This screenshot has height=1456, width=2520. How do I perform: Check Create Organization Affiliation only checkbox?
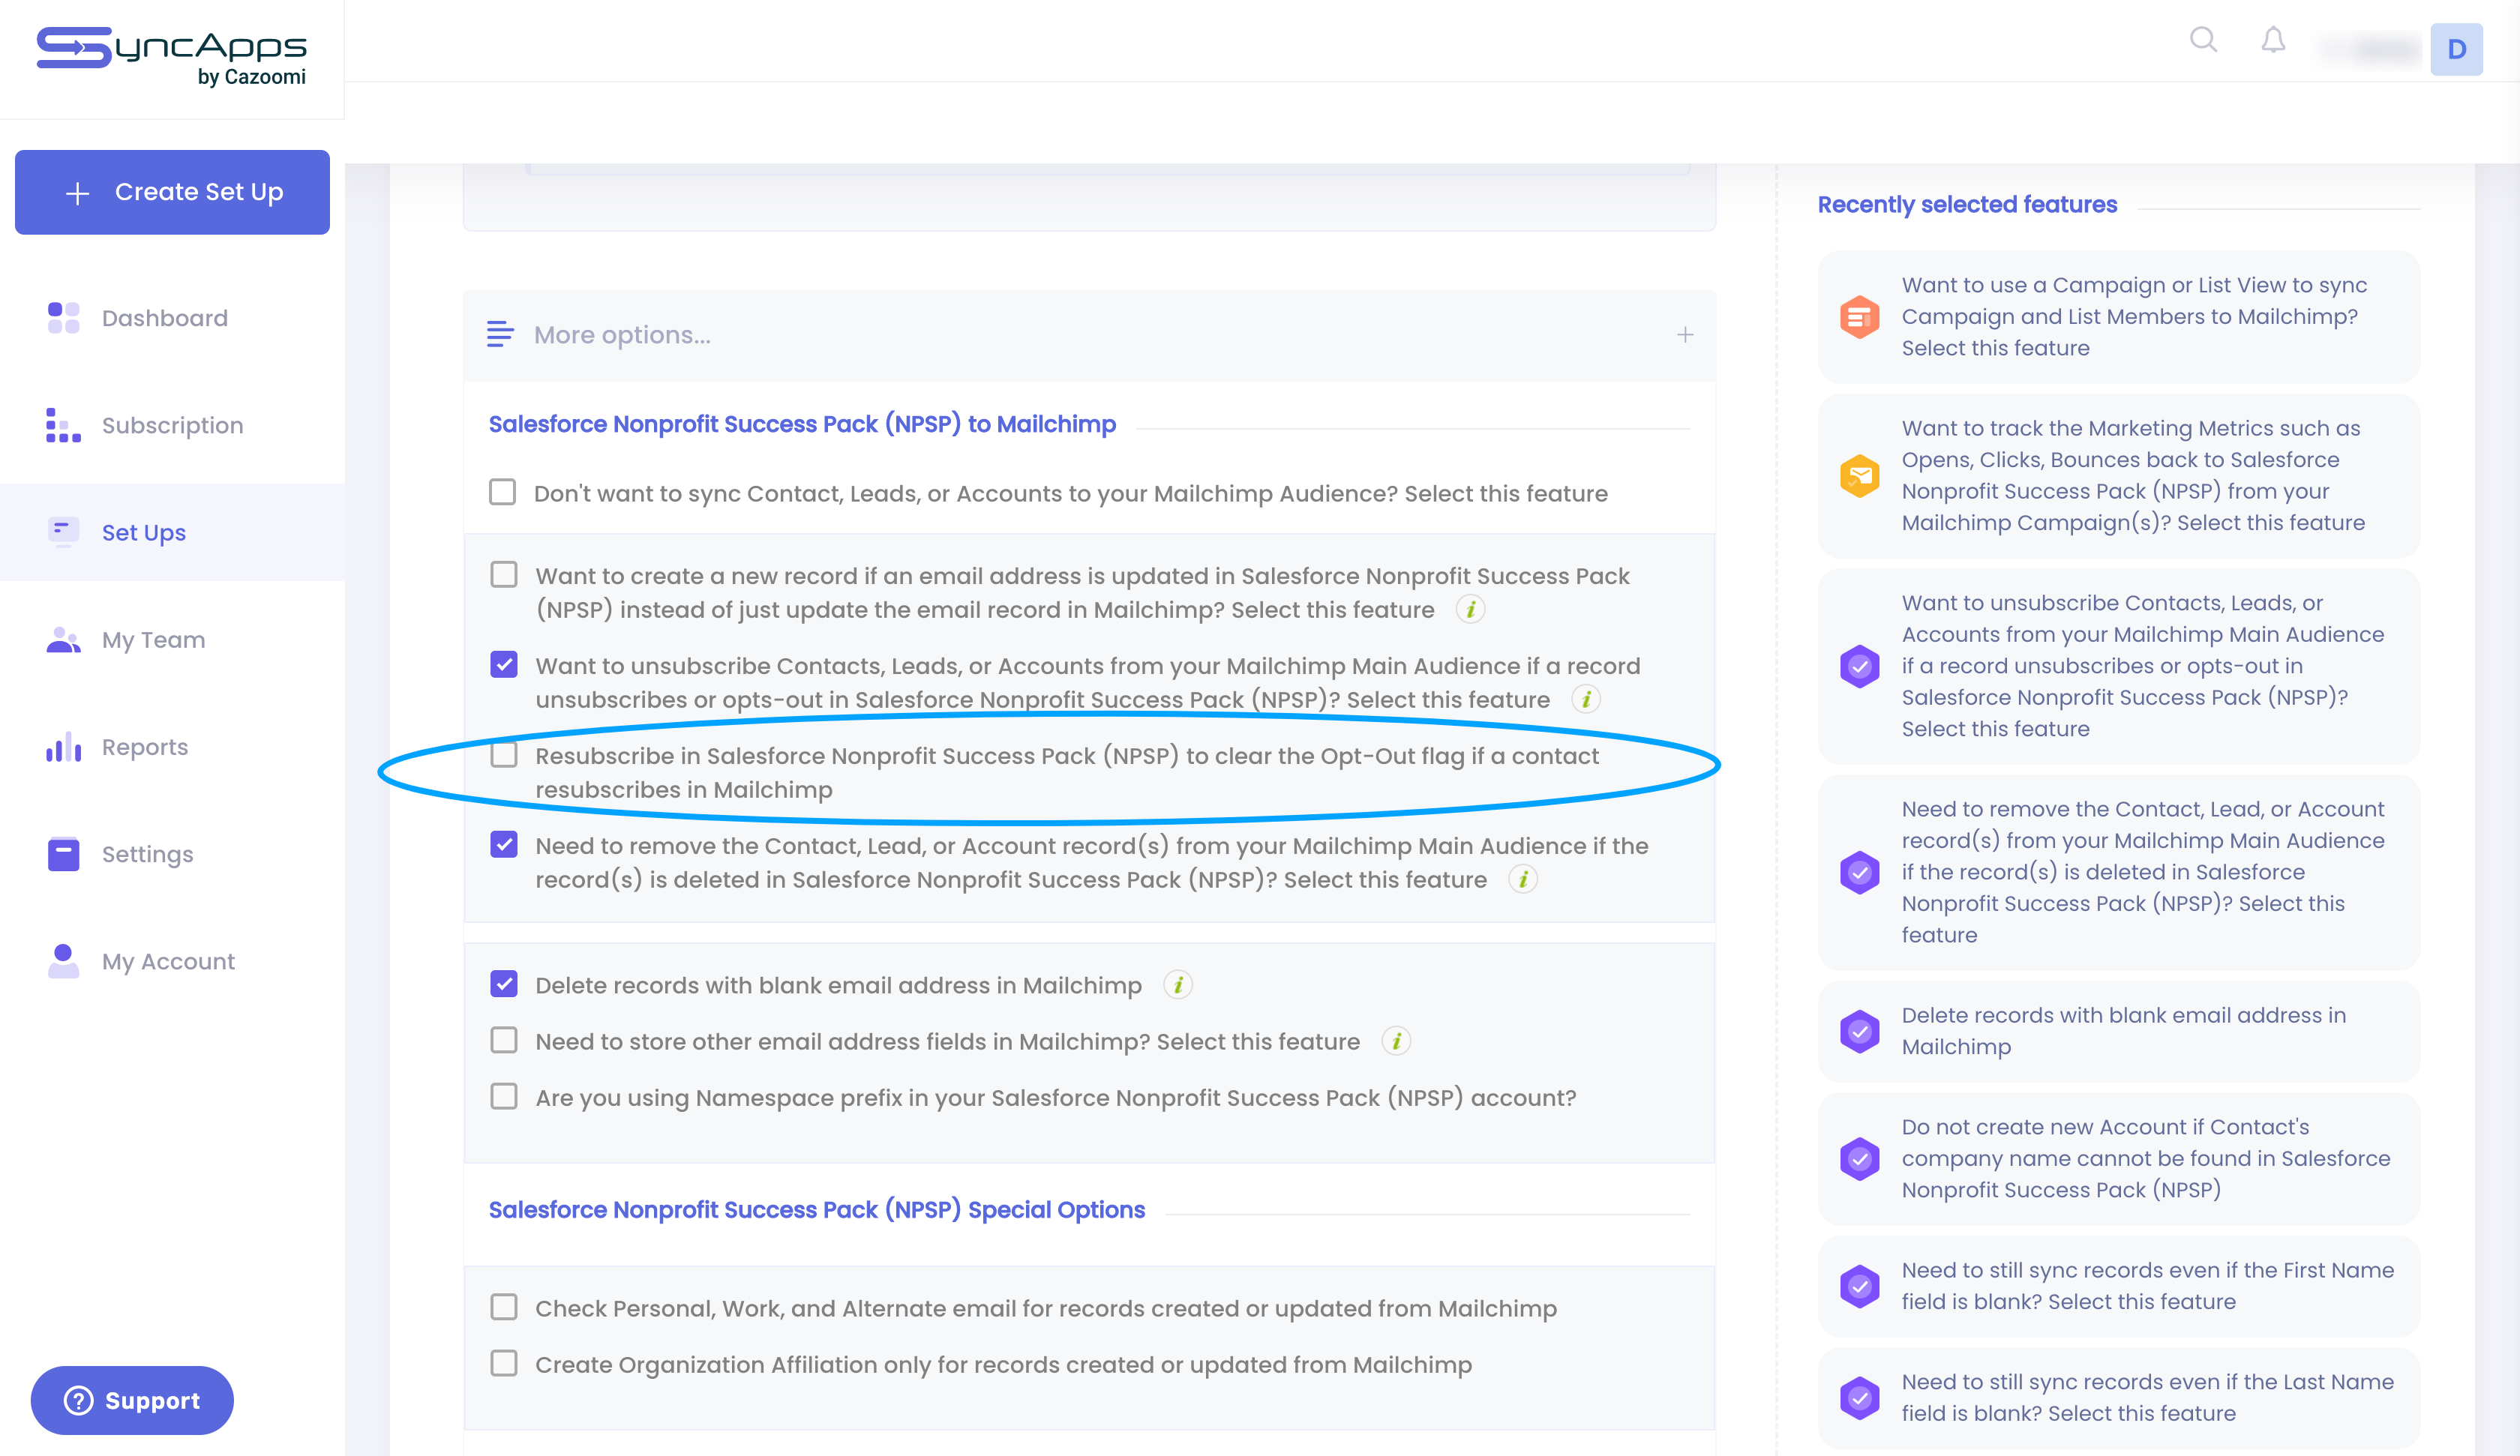click(x=504, y=1363)
